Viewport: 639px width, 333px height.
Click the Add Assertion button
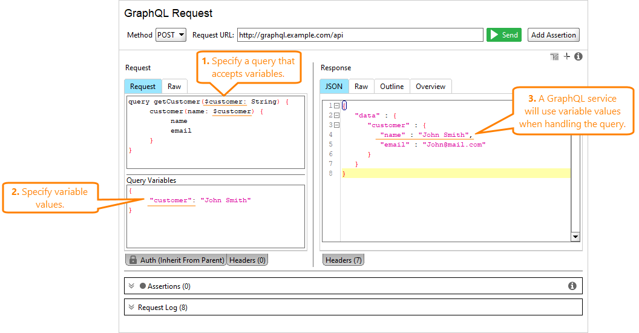(554, 35)
